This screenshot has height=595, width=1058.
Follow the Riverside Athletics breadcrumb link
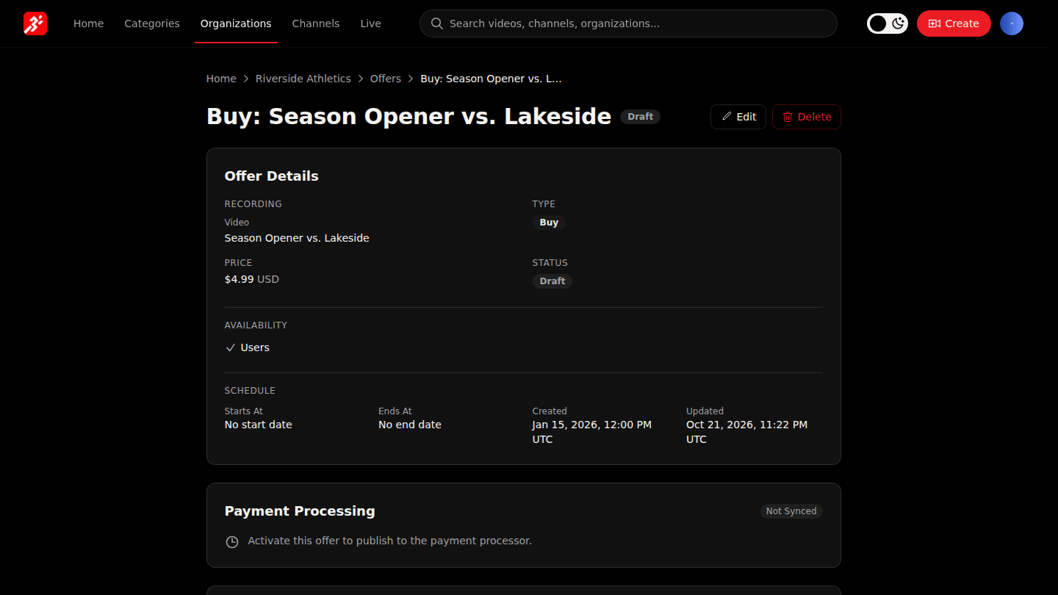[303, 79]
